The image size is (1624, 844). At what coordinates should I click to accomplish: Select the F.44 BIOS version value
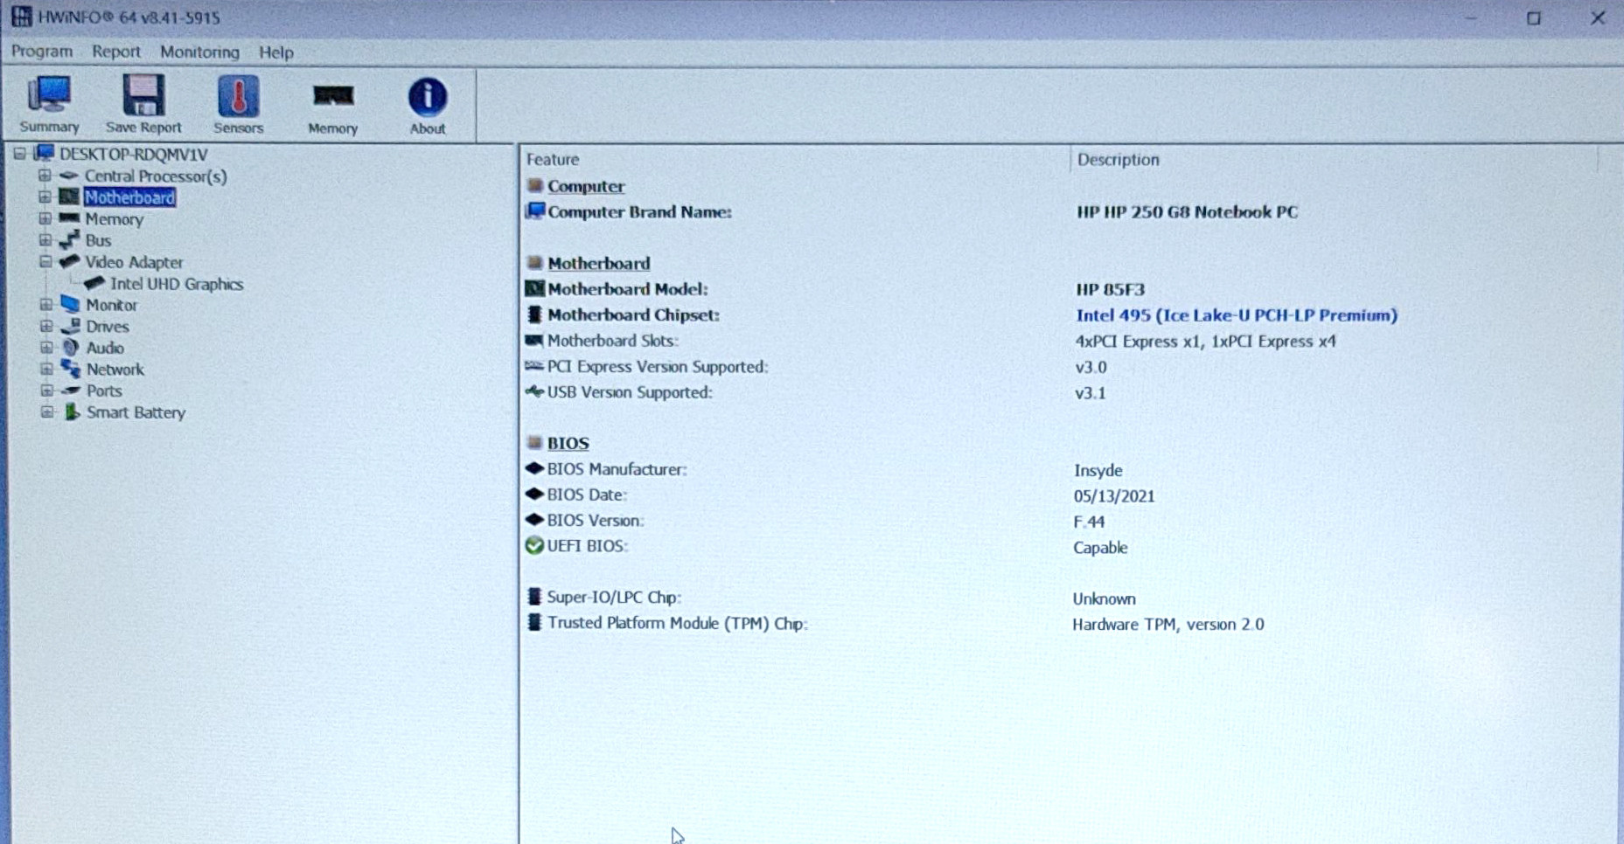(x=1089, y=522)
